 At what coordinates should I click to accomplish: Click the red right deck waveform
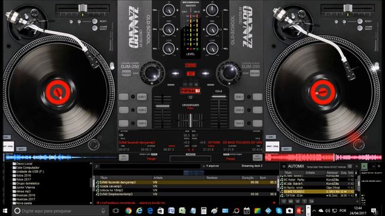click(324, 157)
